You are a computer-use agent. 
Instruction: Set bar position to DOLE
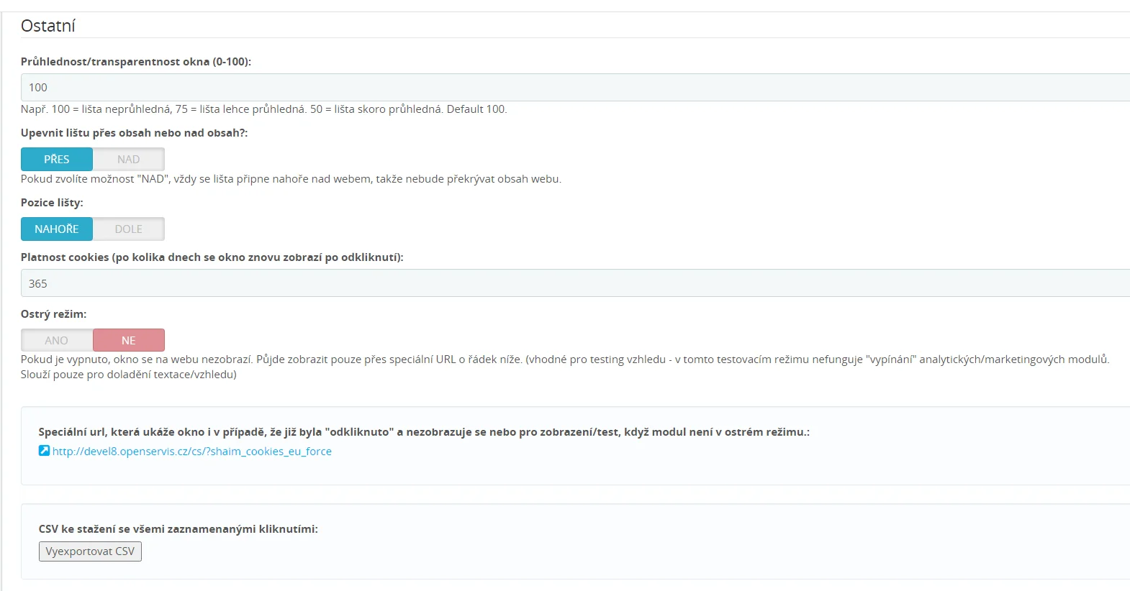pos(129,229)
